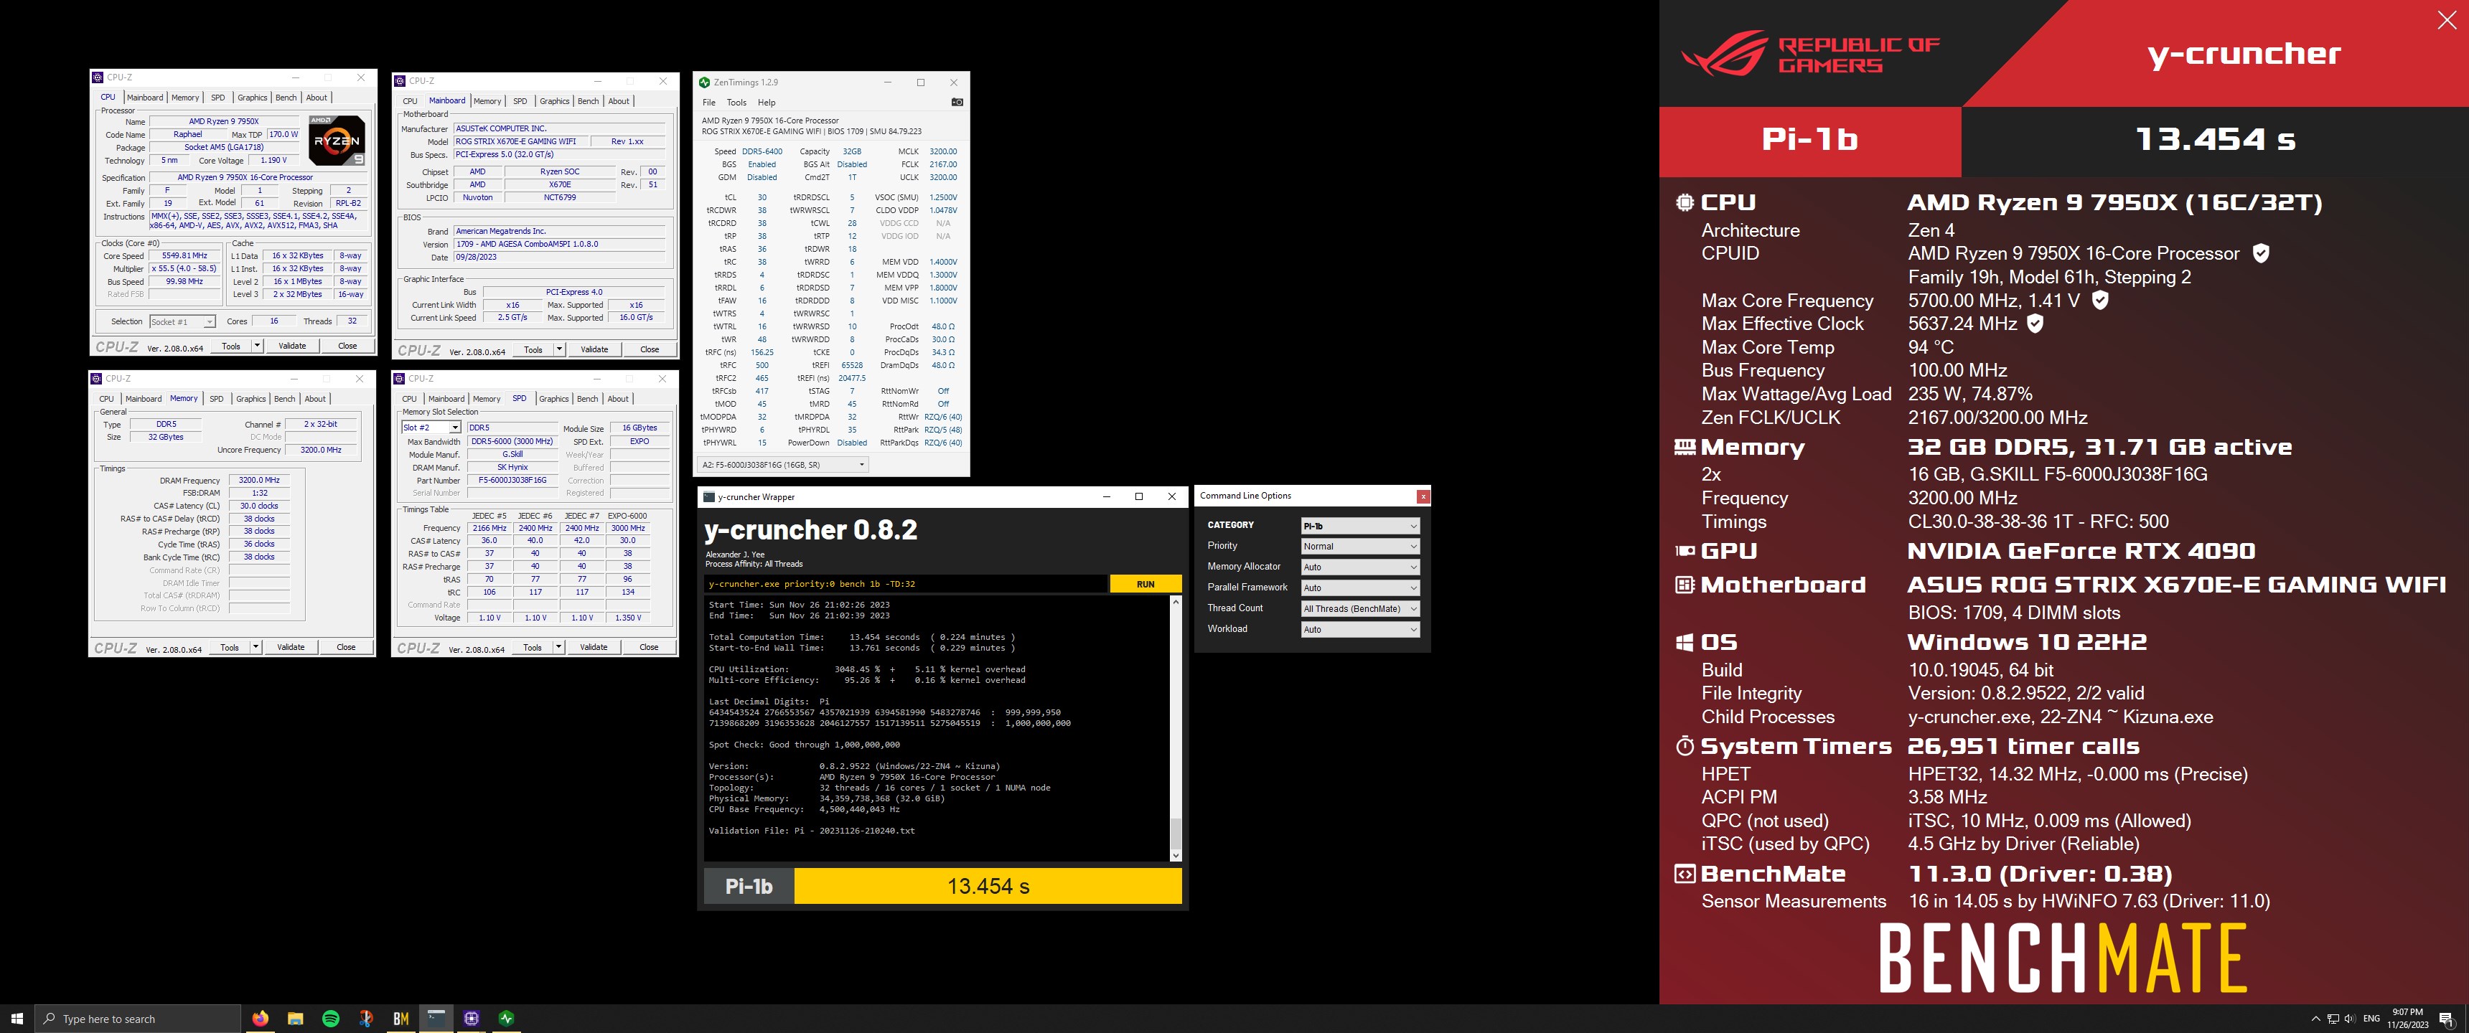Click the yellow 13.454 s result bar
The image size is (2469, 1033).
tap(988, 887)
